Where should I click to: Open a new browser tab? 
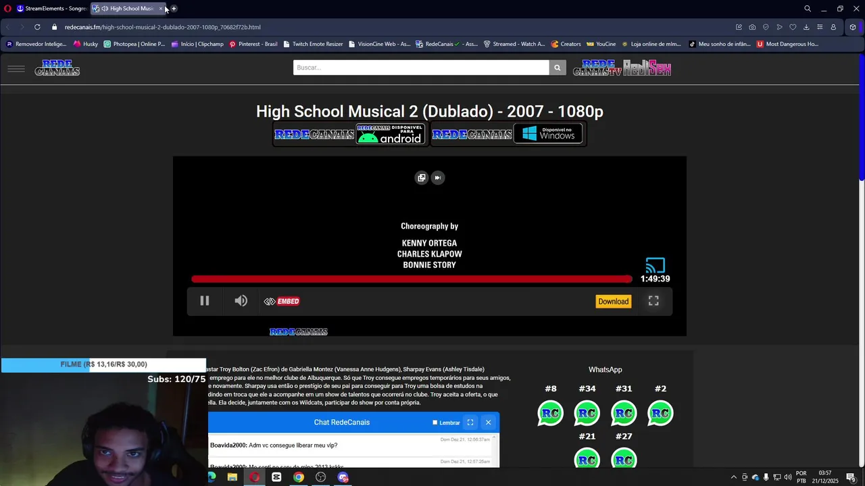click(x=174, y=8)
